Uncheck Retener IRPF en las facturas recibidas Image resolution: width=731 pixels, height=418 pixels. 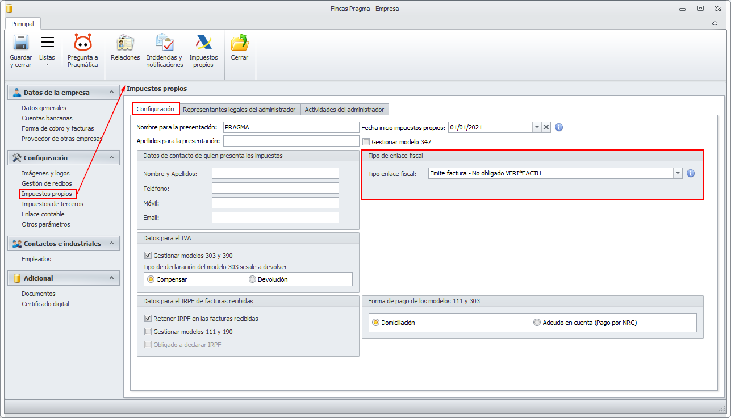pos(148,319)
